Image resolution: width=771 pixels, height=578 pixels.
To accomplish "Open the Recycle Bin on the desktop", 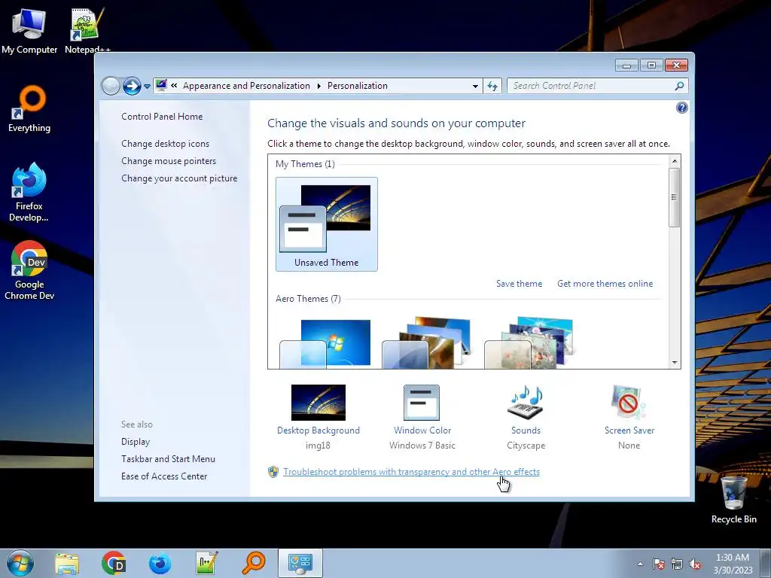I will click(x=733, y=500).
